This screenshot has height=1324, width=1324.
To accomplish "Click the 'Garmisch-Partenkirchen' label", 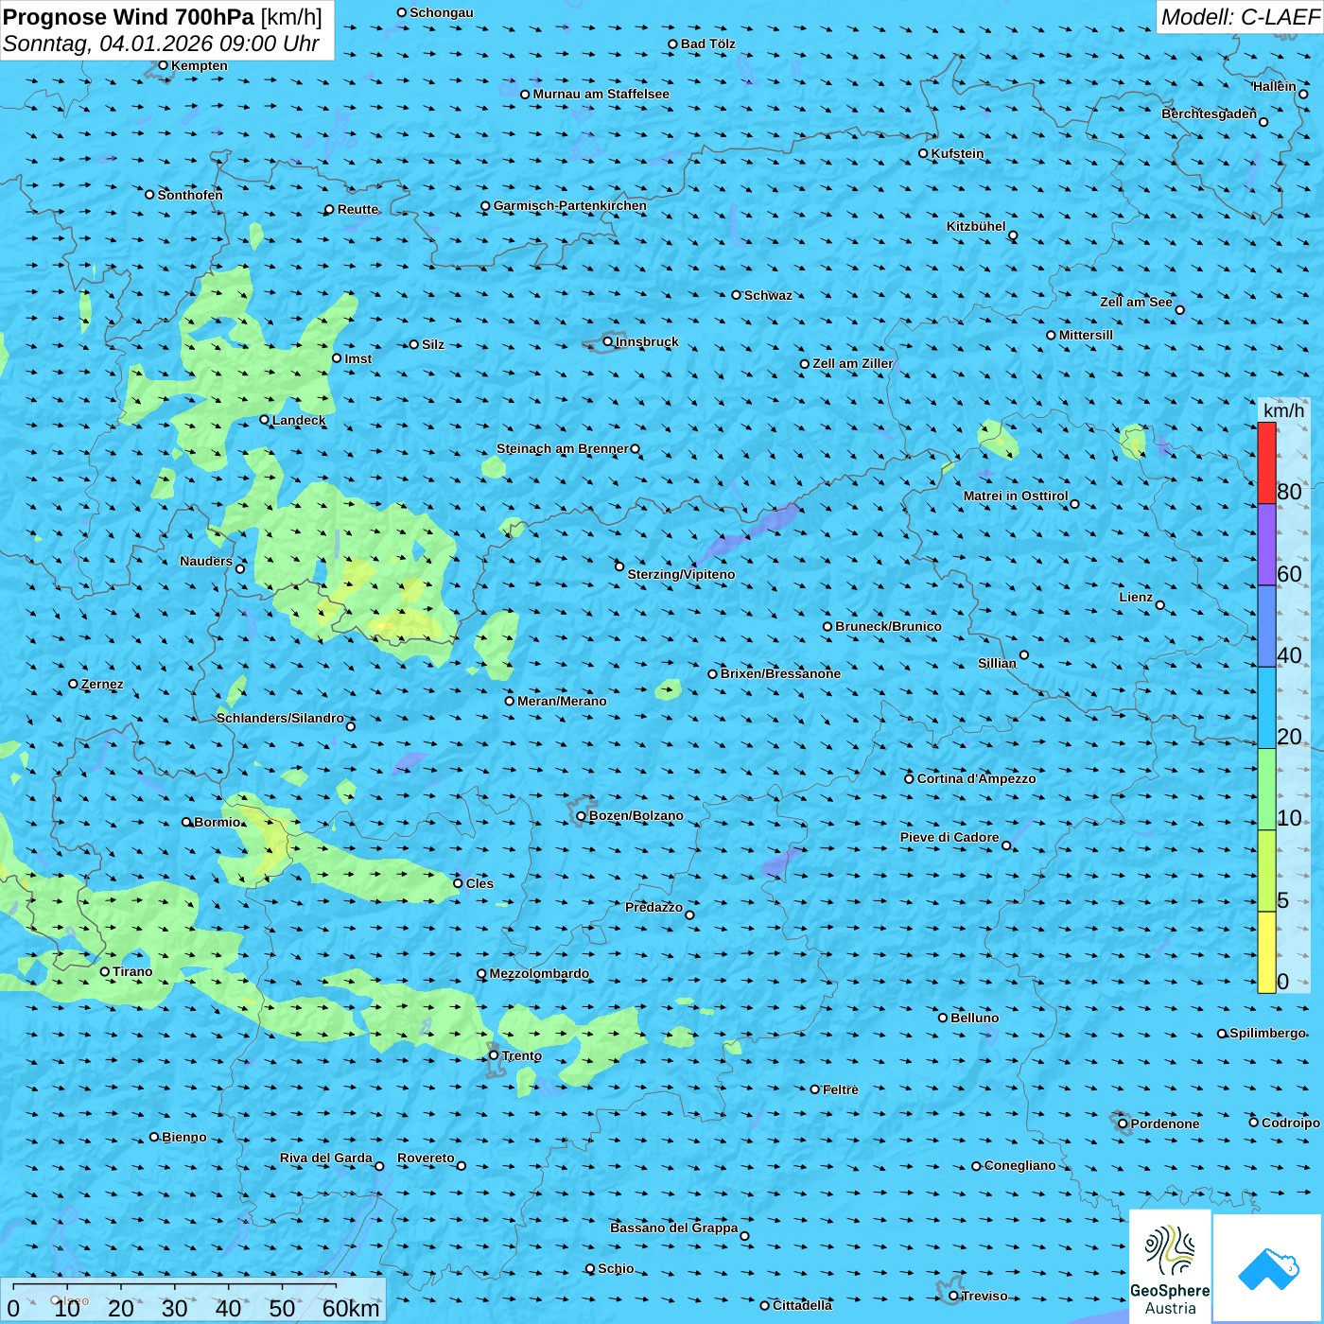I will coord(570,205).
